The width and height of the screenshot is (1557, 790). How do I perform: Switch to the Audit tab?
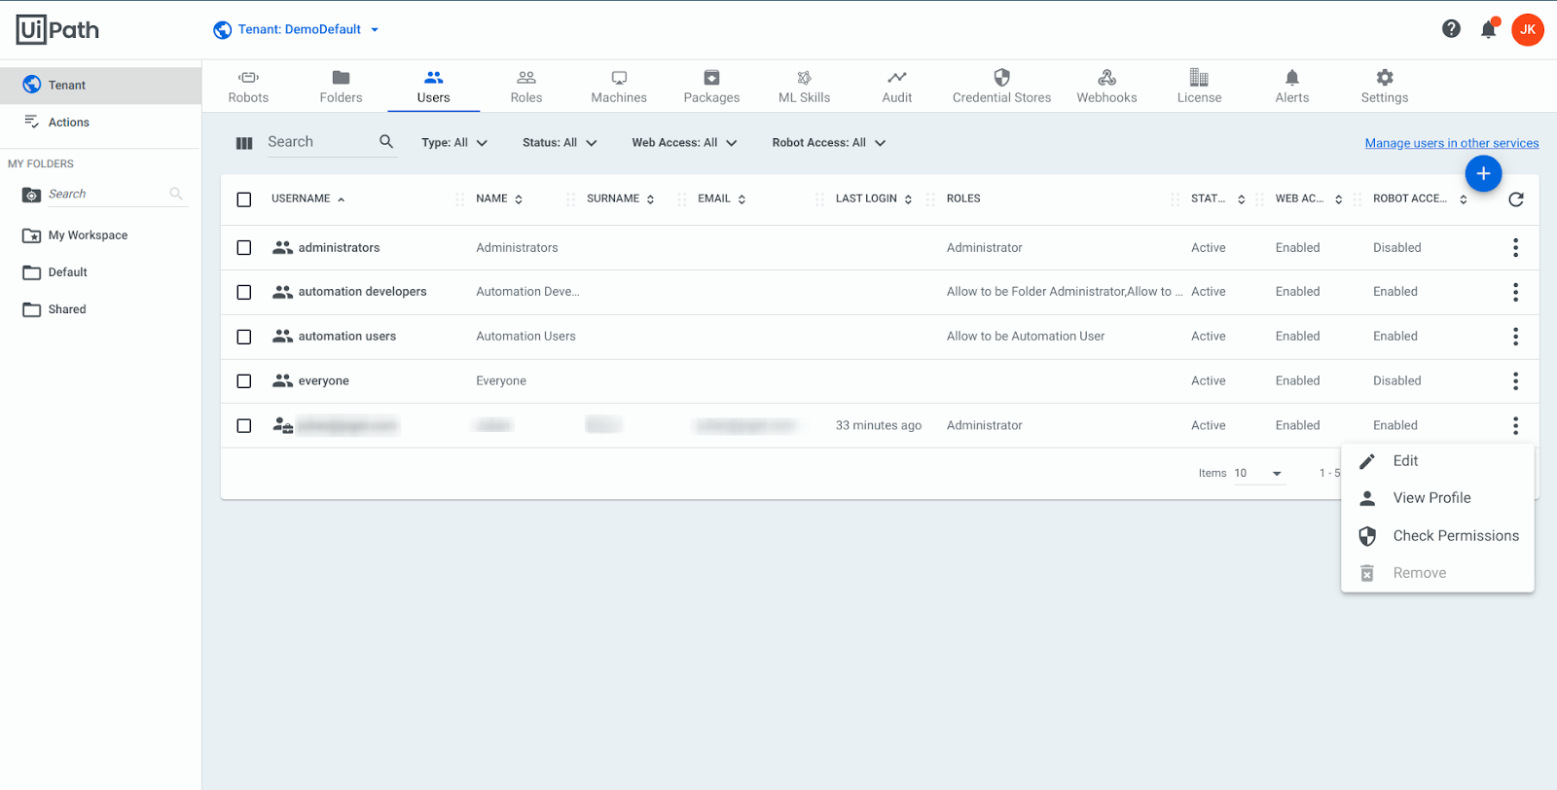897,86
